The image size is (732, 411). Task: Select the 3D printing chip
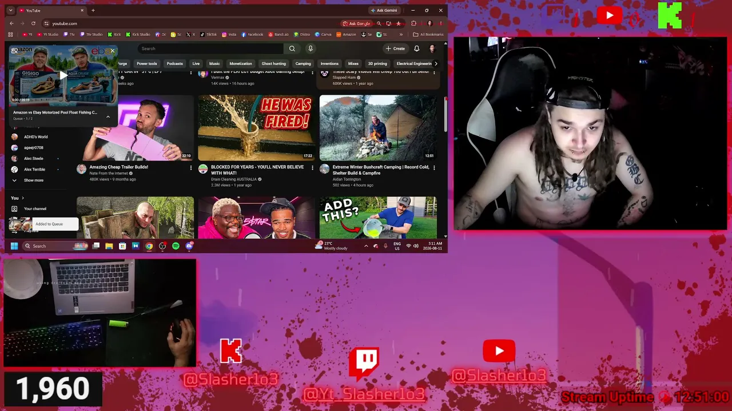(377, 63)
